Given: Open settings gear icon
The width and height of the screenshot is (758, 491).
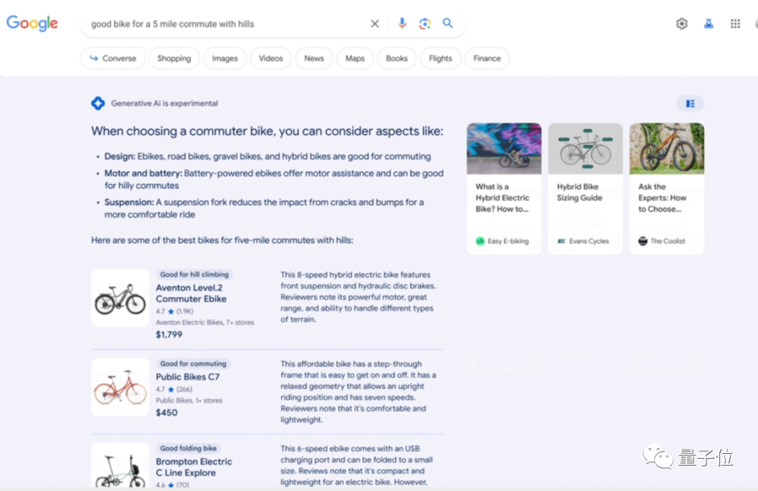Looking at the screenshot, I should point(681,24).
